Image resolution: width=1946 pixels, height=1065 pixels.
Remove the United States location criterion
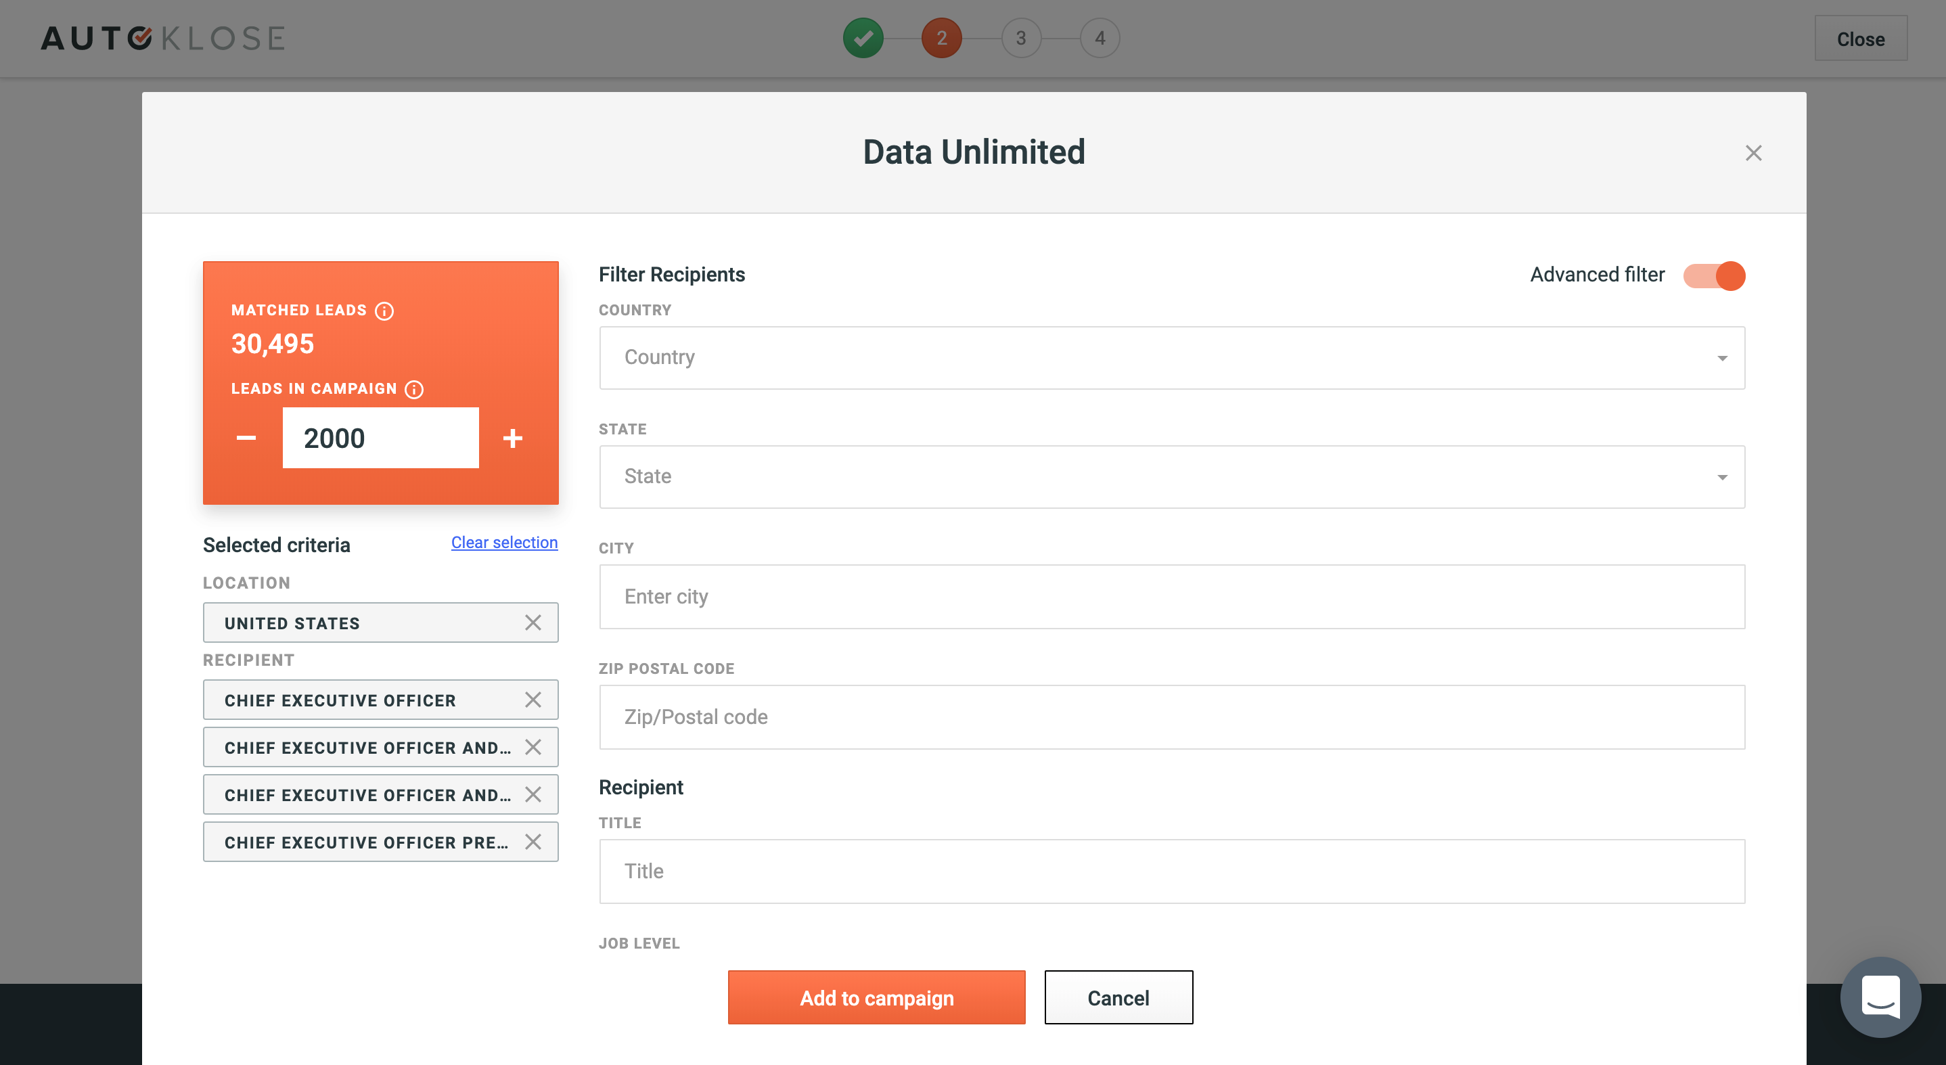533,622
